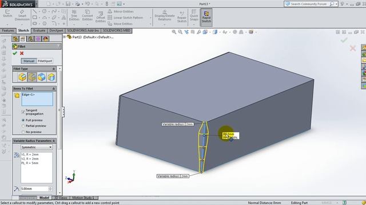Click the Quick Snaps tool
Image resolution: width=366 pixels, height=205 pixels.
coord(194,15)
